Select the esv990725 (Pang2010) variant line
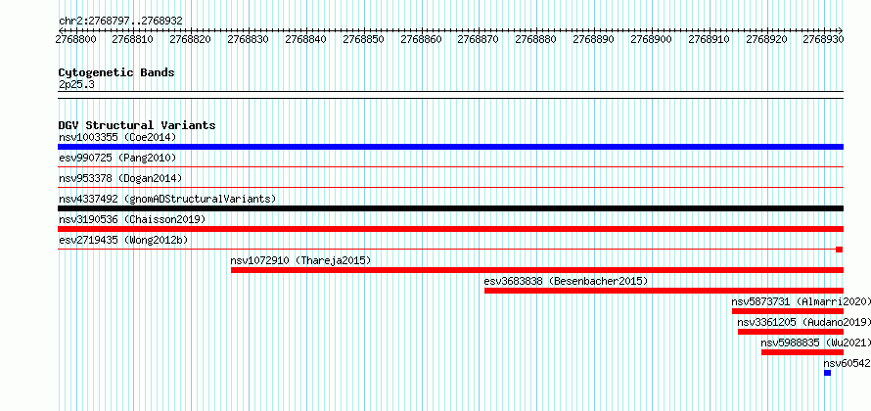Viewport: 871px width, 411px height. 450,166
